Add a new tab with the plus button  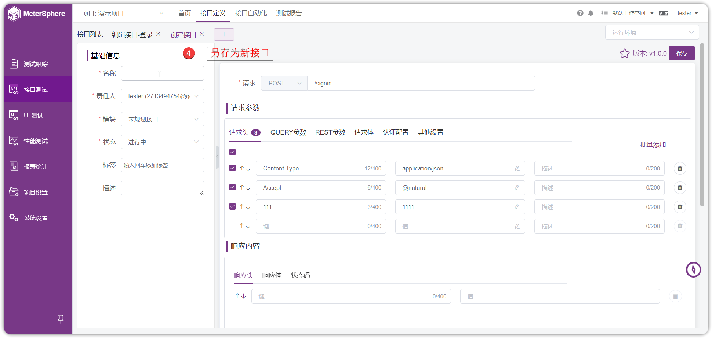point(224,34)
